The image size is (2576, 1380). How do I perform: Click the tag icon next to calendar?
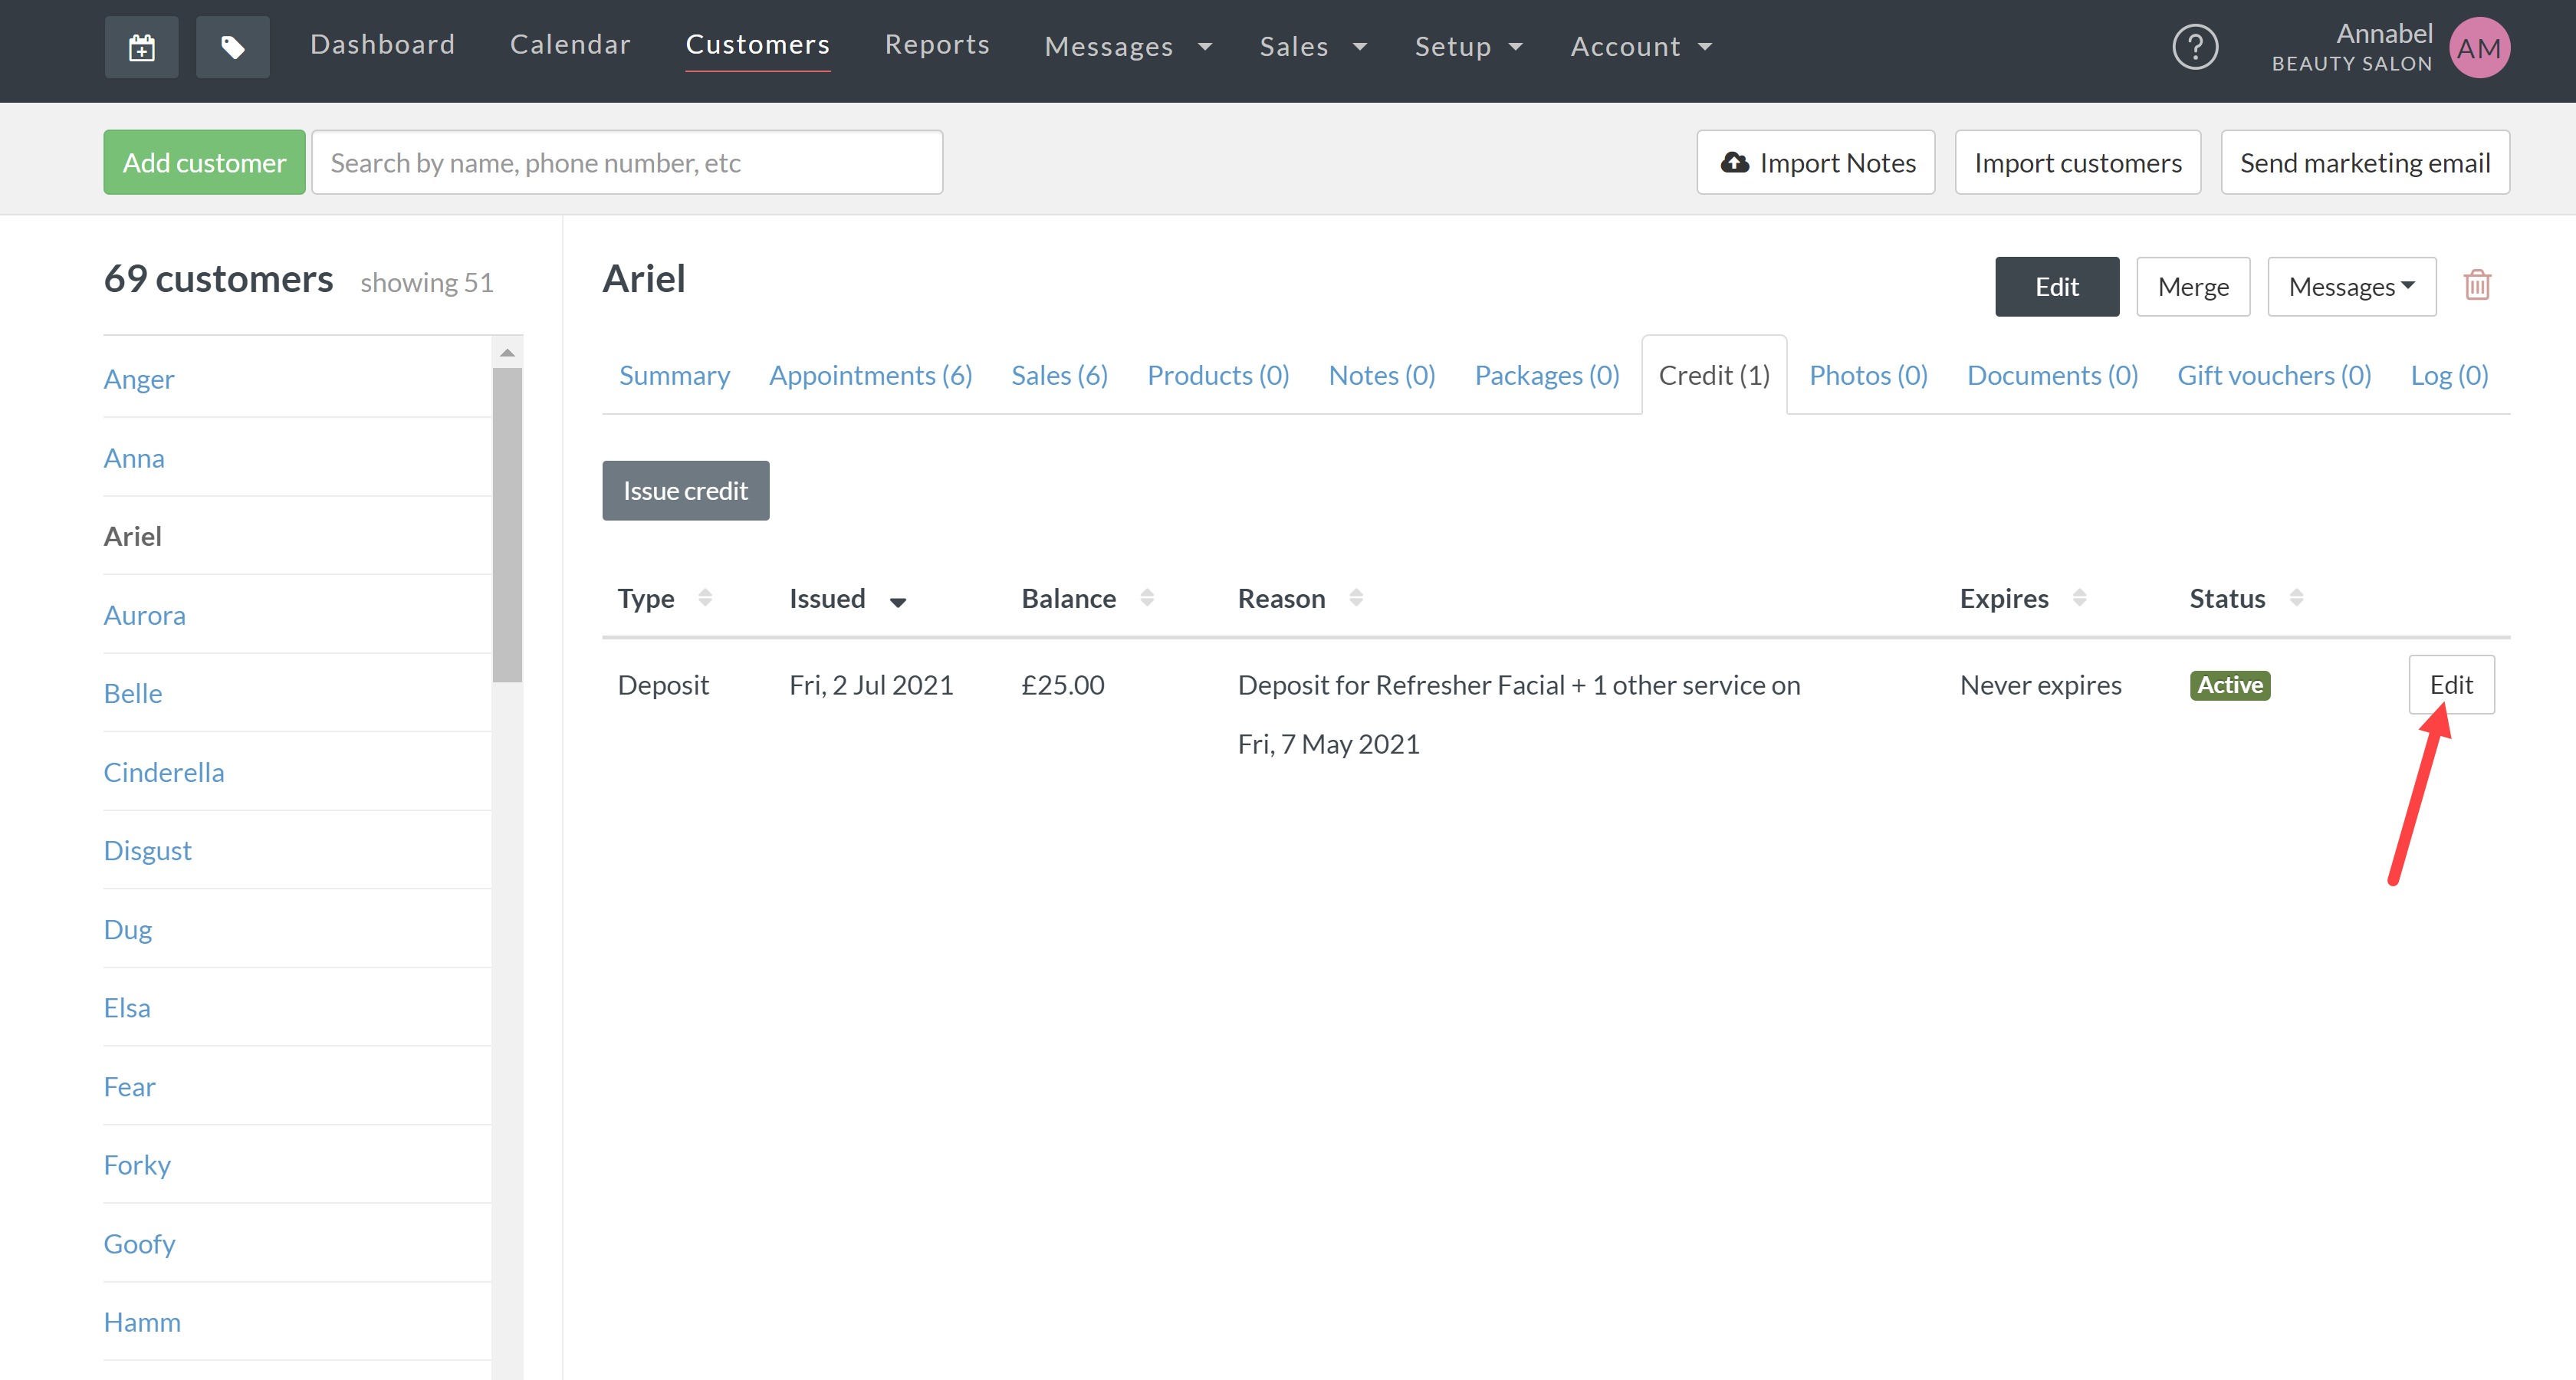232,46
